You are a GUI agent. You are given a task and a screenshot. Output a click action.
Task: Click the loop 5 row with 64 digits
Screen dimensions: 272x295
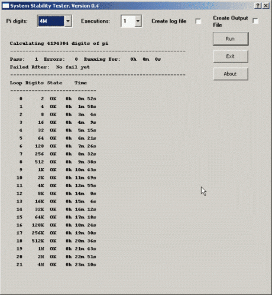(57, 138)
